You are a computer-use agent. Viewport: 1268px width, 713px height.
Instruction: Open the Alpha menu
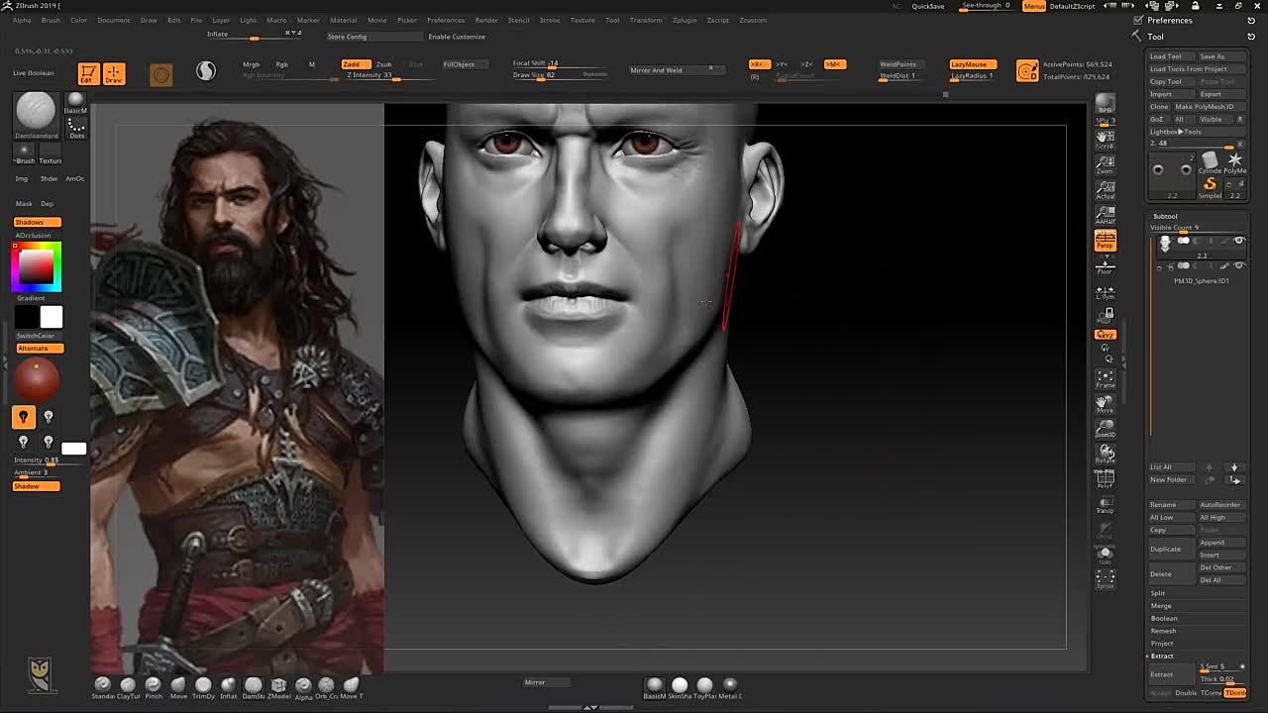click(22, 20)
